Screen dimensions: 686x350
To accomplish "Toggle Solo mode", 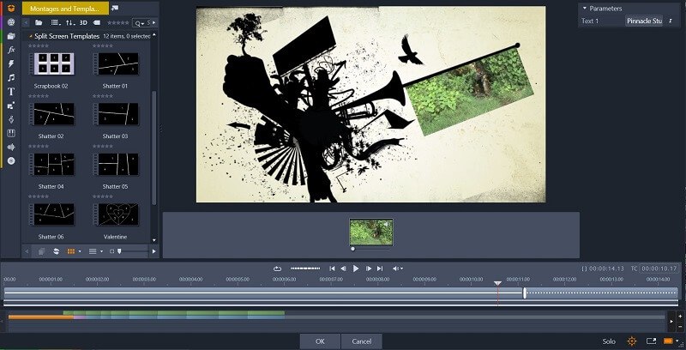I will click(609, 341).
